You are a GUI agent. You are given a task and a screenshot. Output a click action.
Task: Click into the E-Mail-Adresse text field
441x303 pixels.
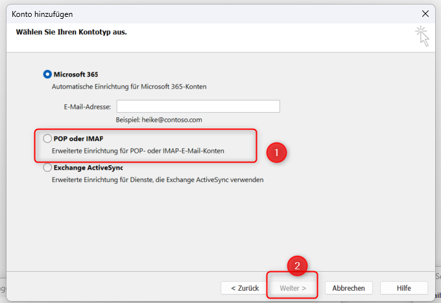198,107
